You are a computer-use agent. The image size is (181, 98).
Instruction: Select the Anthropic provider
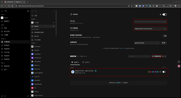click(43, 47)
